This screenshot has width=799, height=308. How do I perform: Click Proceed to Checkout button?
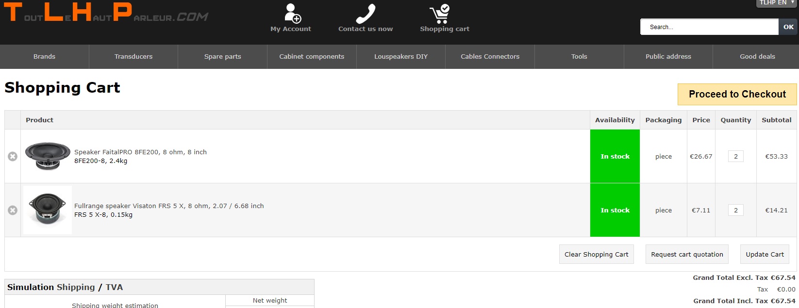coord(737,94)
